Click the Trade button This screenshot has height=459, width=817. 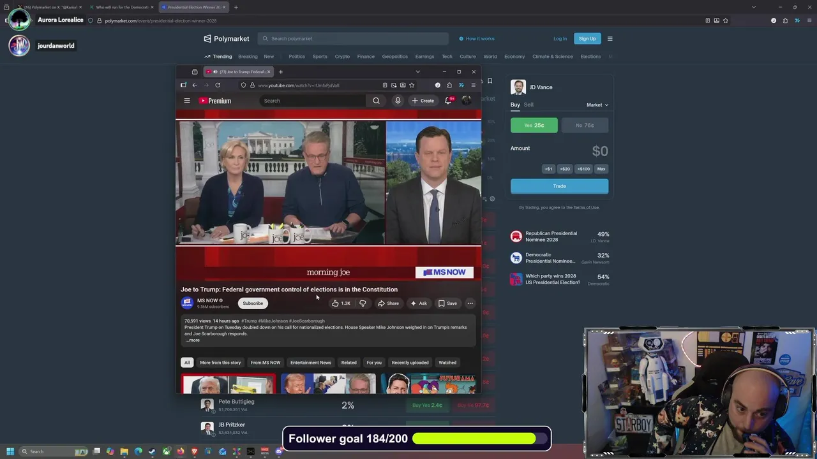559,186
